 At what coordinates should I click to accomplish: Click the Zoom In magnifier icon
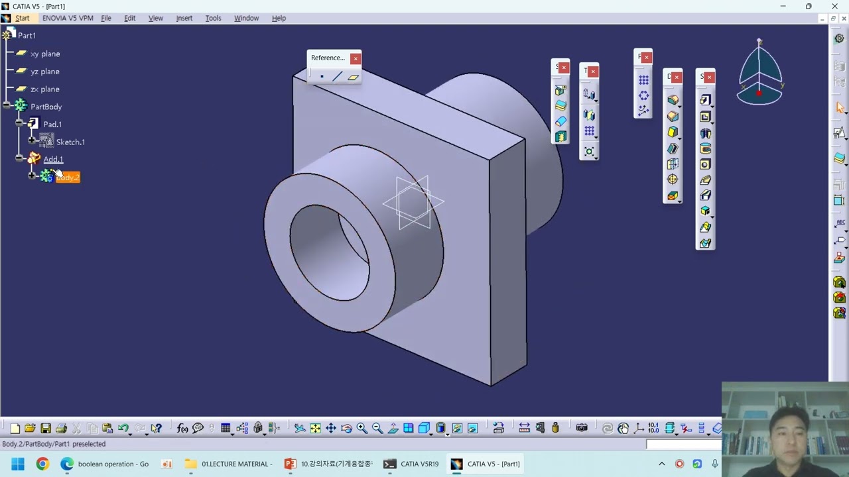[x=362, y=429]
